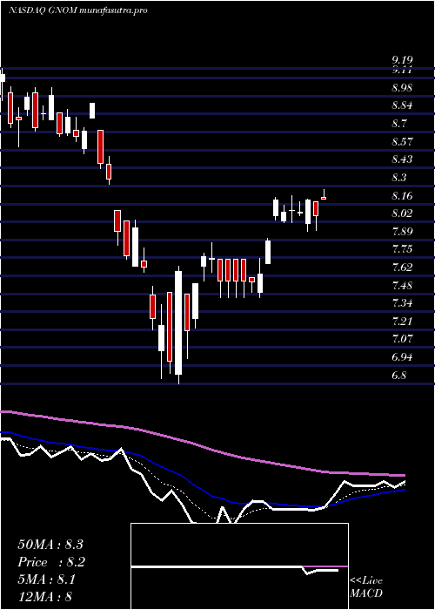Screen dimensions: 435x610
Task: Click the 8.02 price axis label
Action: 402,213
